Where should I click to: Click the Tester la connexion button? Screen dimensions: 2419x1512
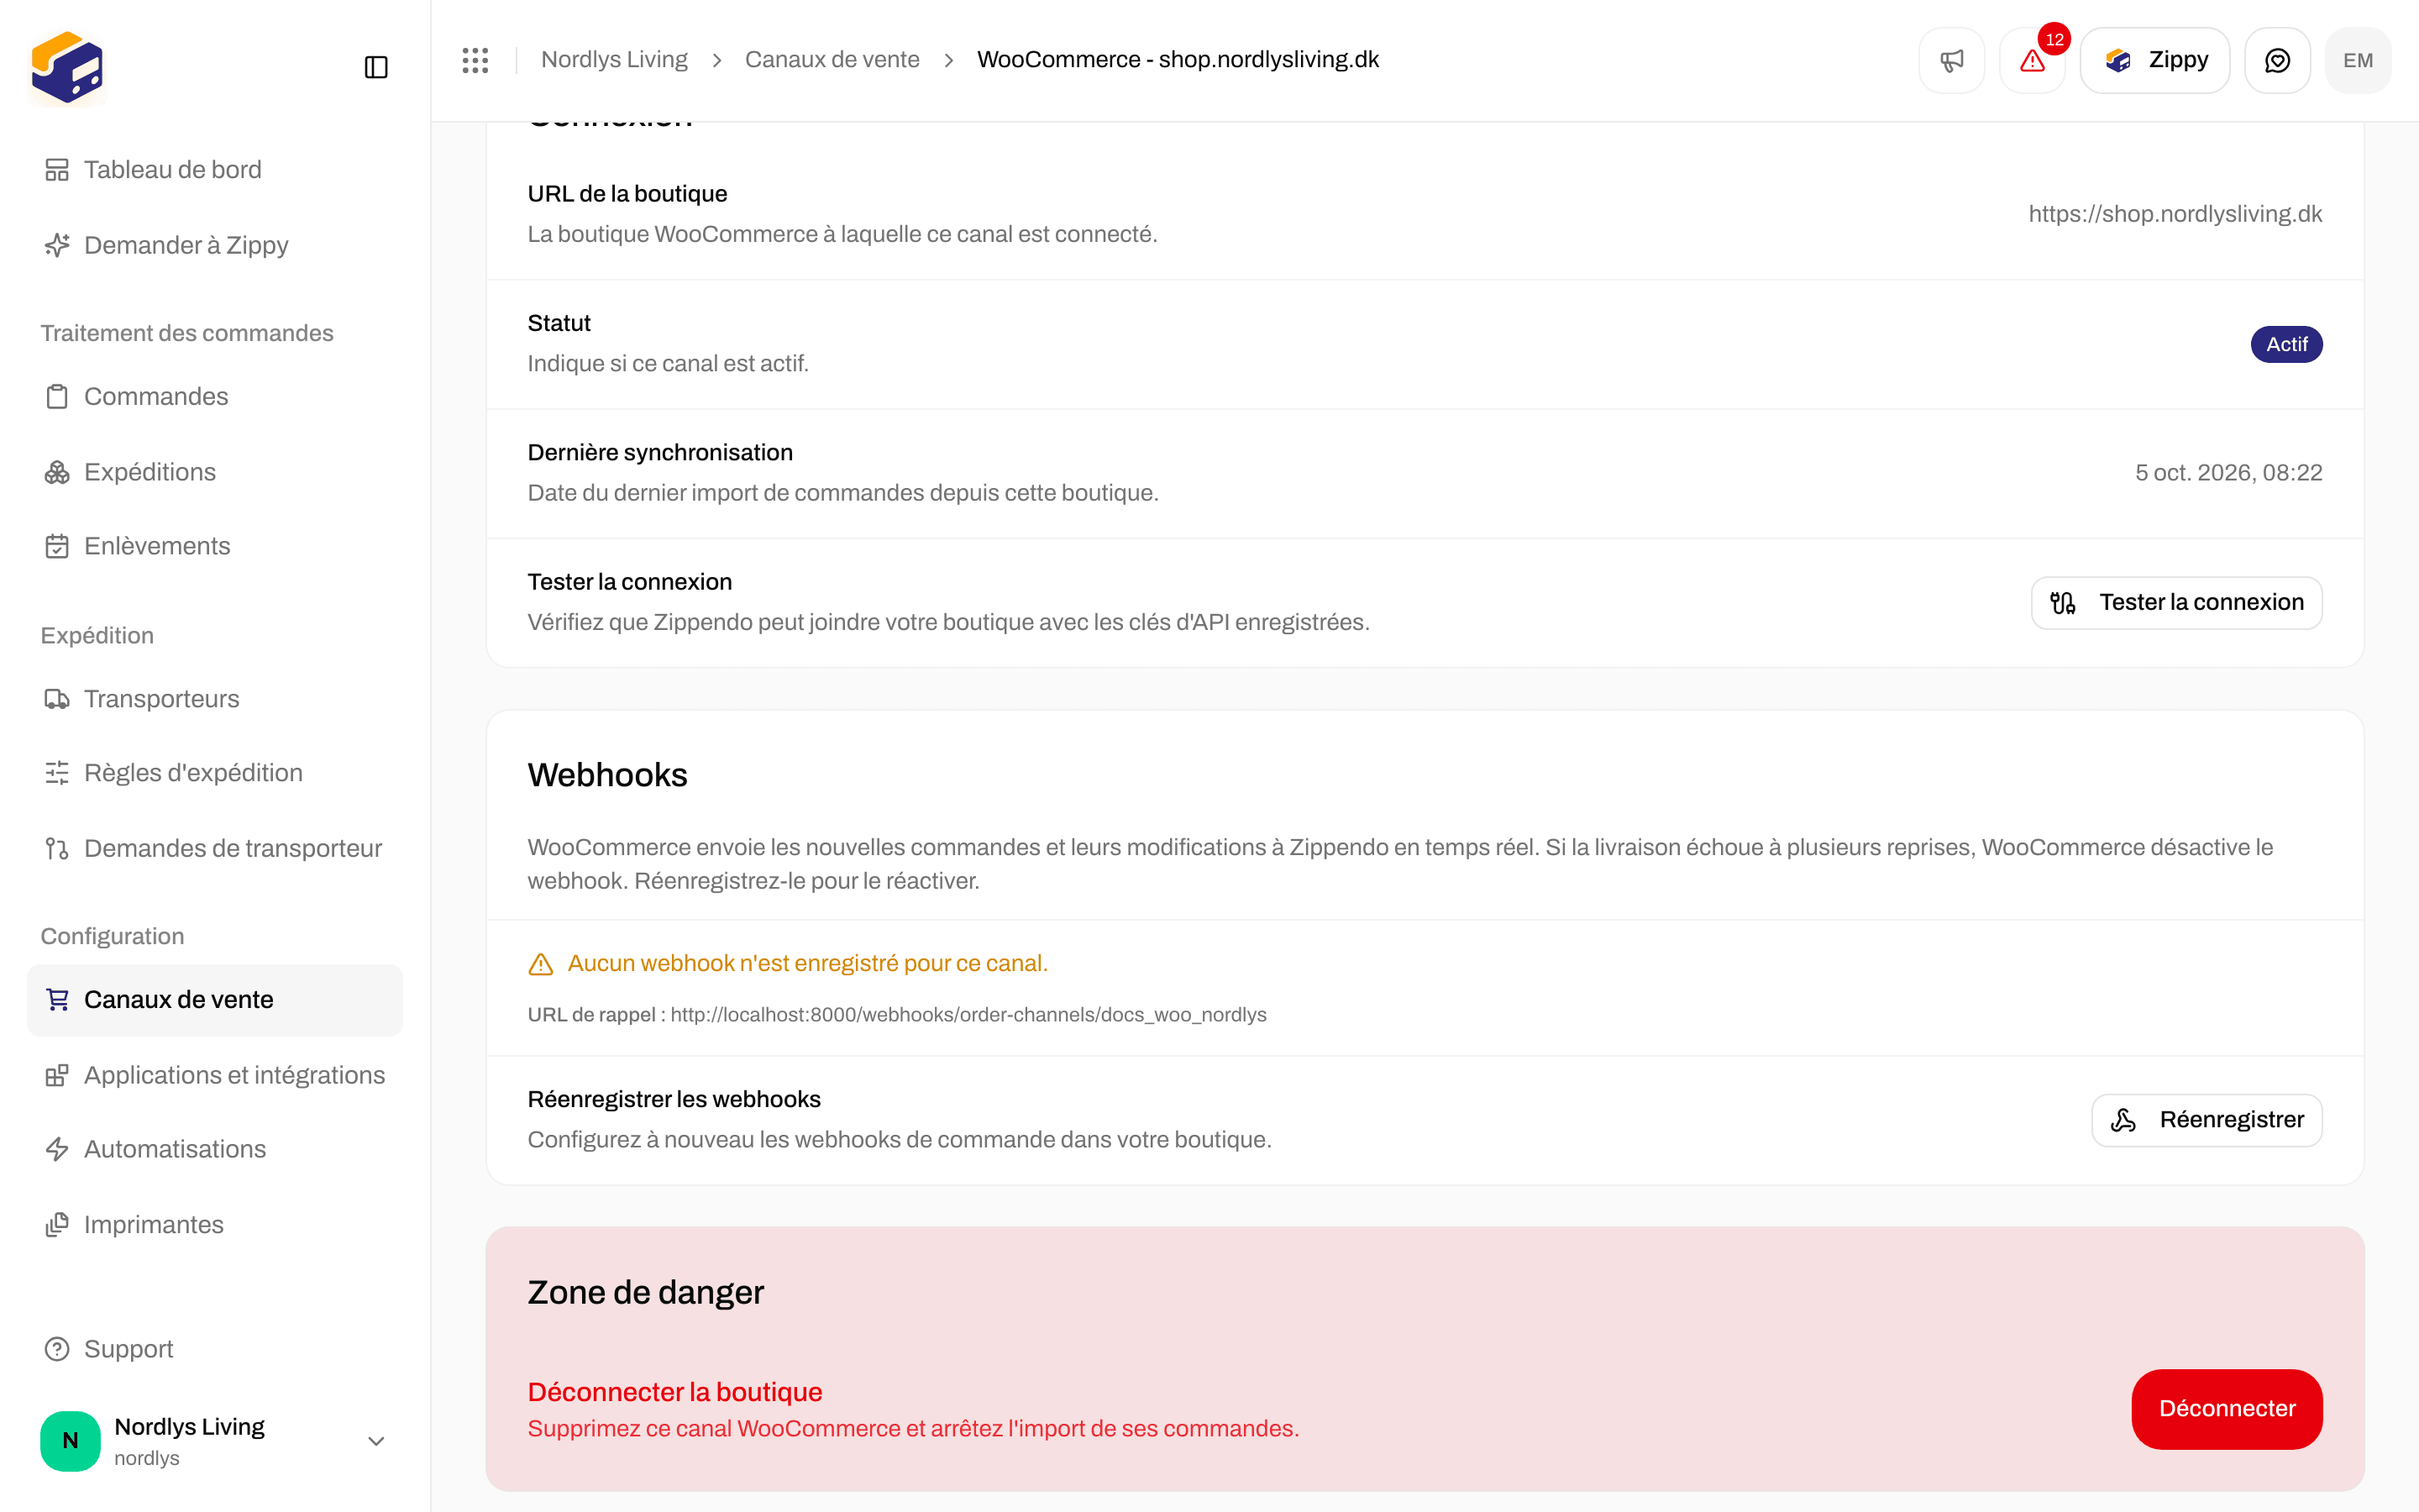[x=2176, y=603]
